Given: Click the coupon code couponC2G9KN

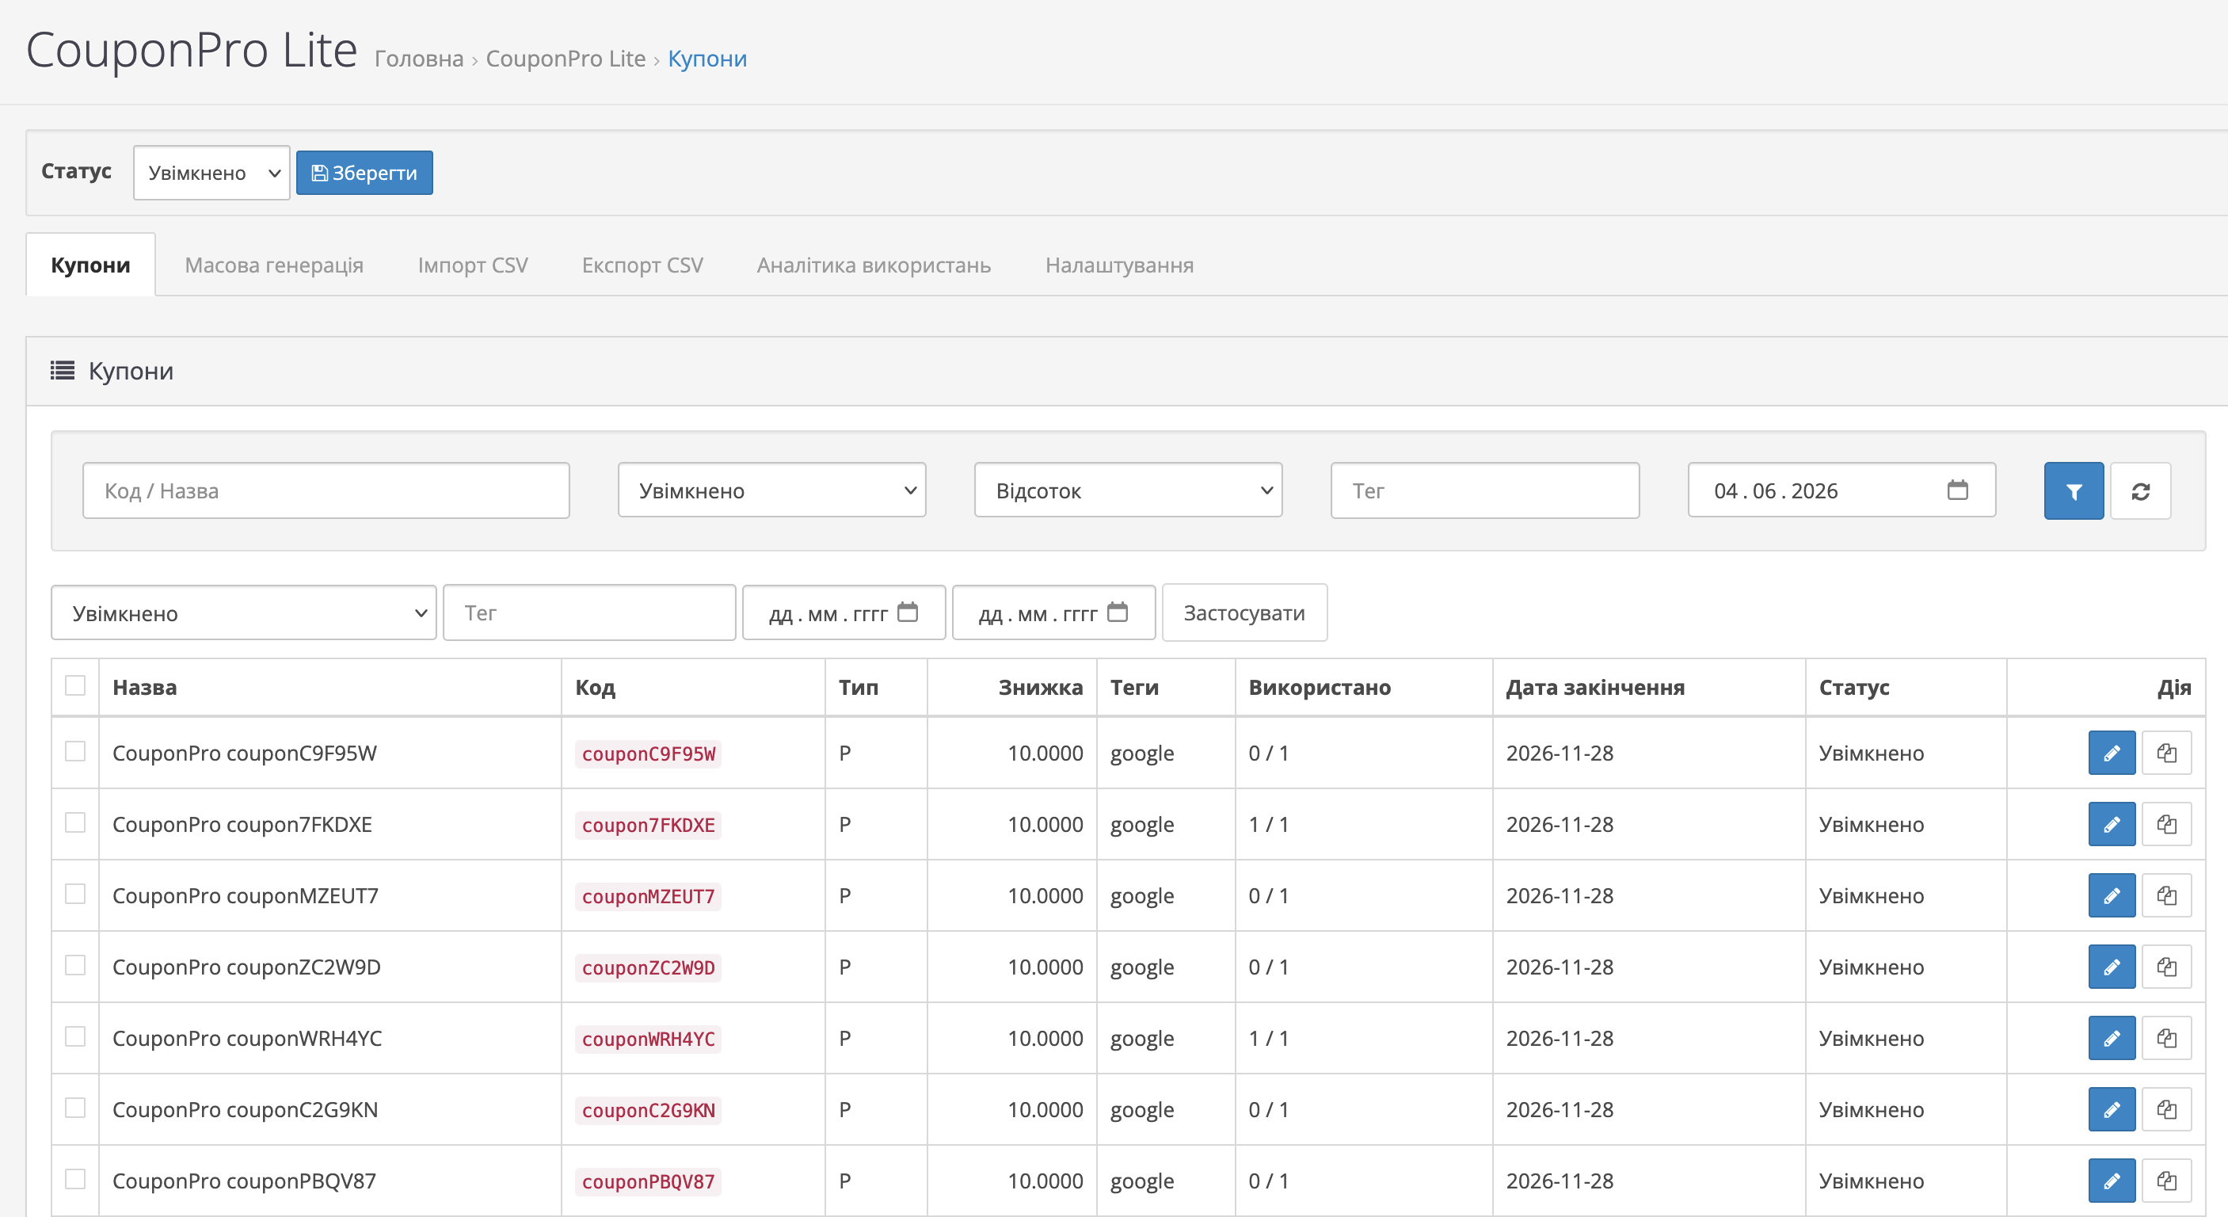Looking at the screenshot, I should 649,1111.
